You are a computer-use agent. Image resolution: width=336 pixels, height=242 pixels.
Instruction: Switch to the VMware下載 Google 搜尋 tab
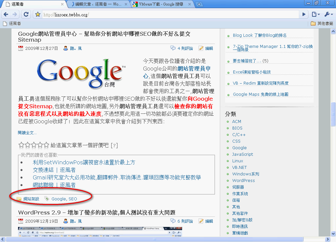pyautogui.click(x=162, y=4)
